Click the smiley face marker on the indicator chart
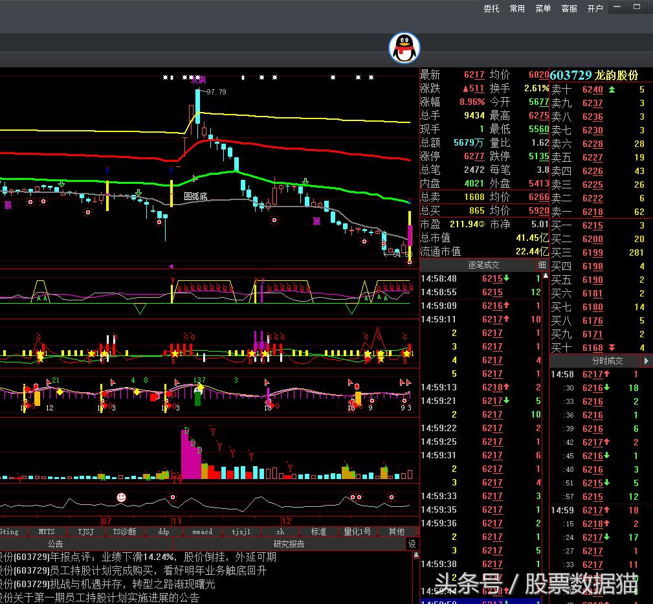 (121, 497)
